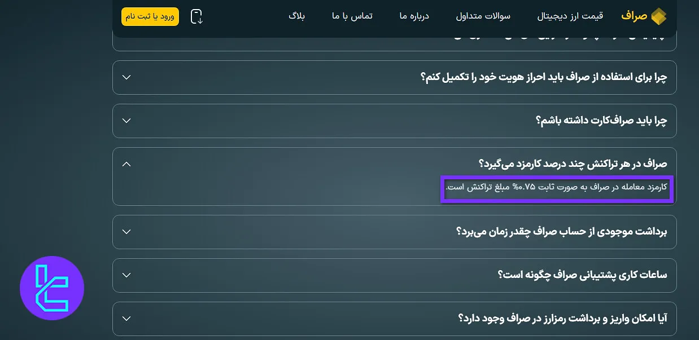Click the scrollbar on the right edge

pos(696,169)
